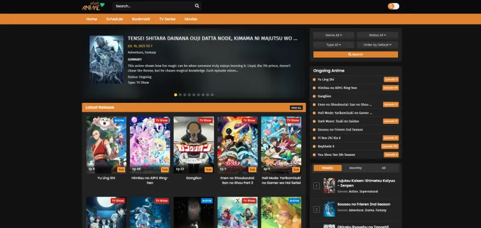This screenshot has width=481, height=228.
Task: Click the Sousou no Frieren ranking thumbnail
Action: coord(329,209)
